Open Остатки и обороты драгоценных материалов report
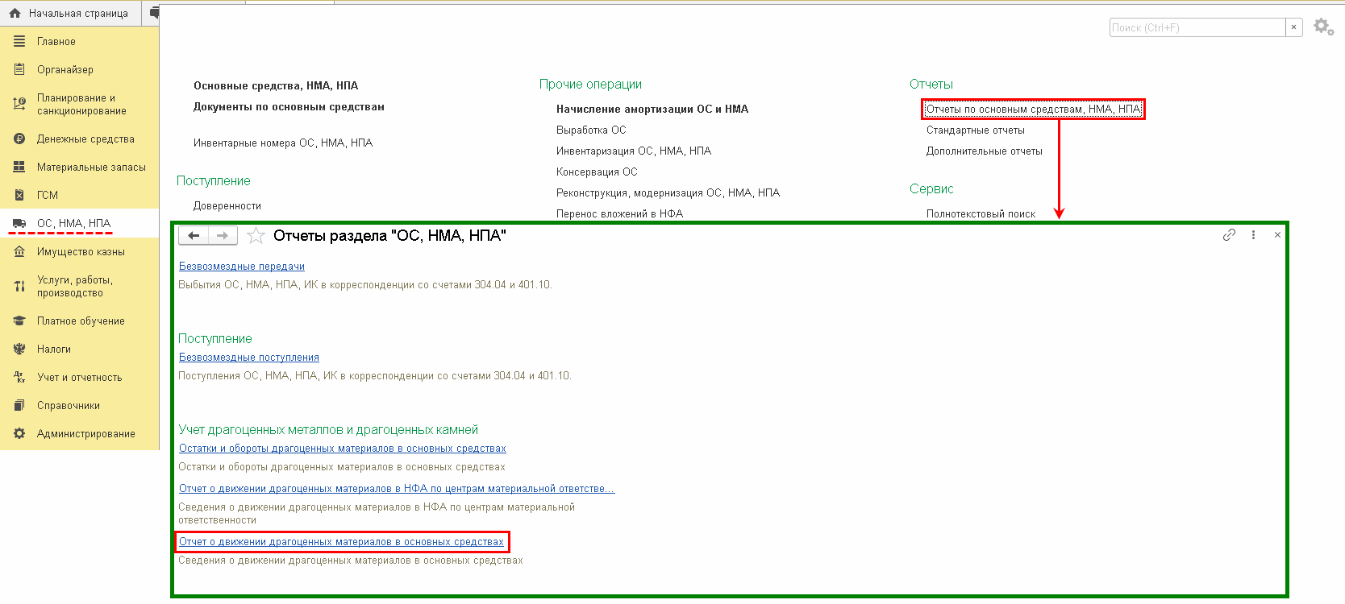Image resolution: width=1345 pixels, height=604 pixels. click(x=343, y=448)
